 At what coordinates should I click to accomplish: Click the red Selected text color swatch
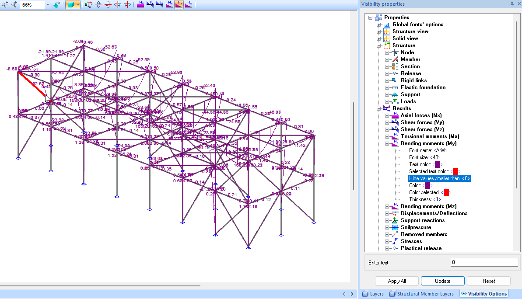coord(455,171)
